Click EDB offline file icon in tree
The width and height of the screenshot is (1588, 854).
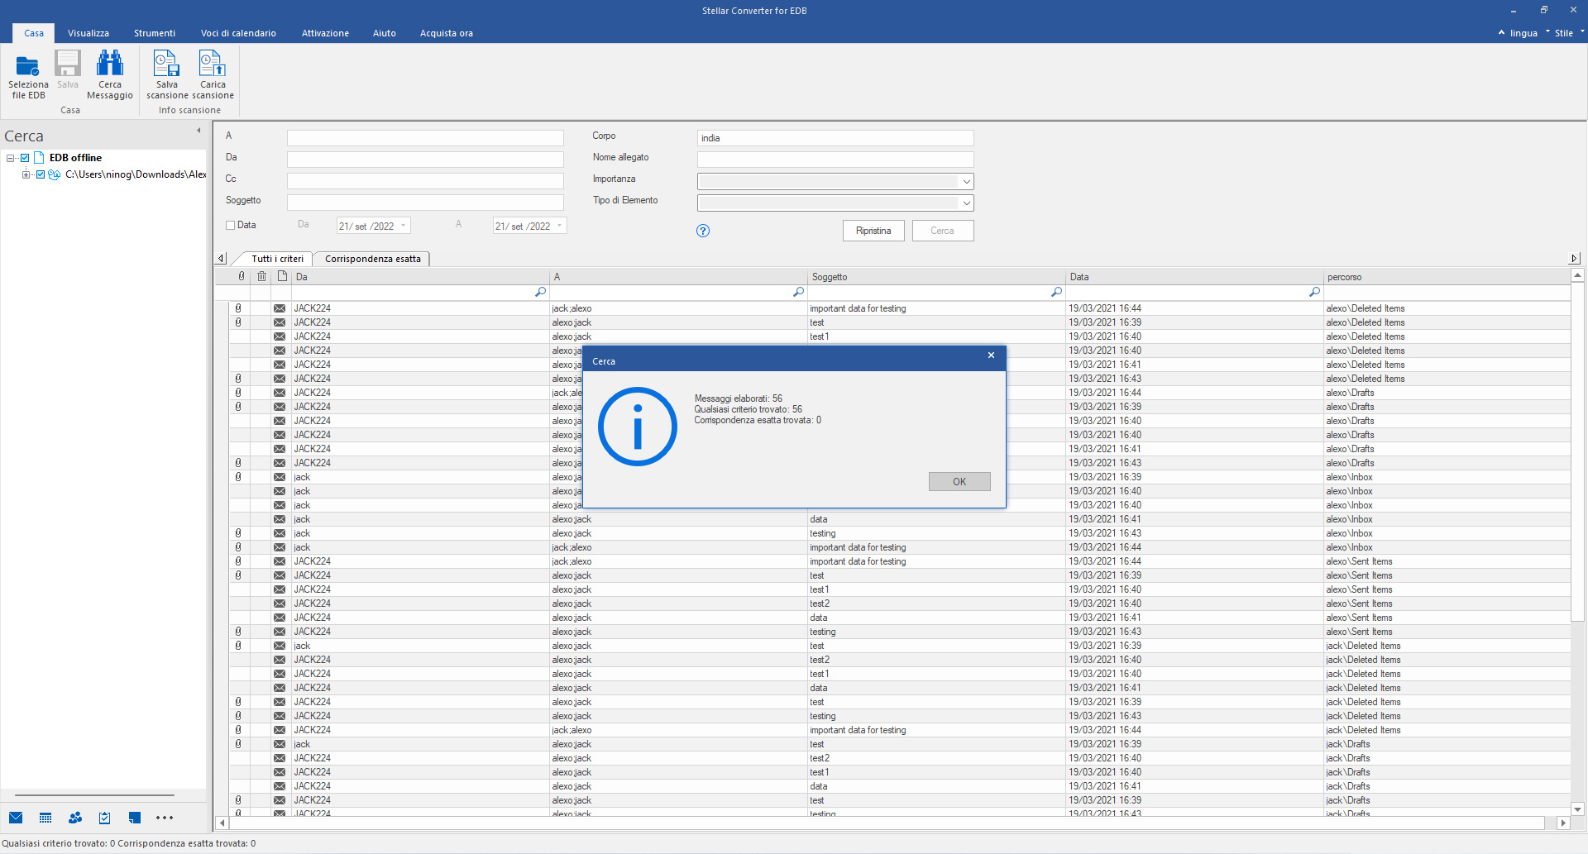tap(39, 157)
